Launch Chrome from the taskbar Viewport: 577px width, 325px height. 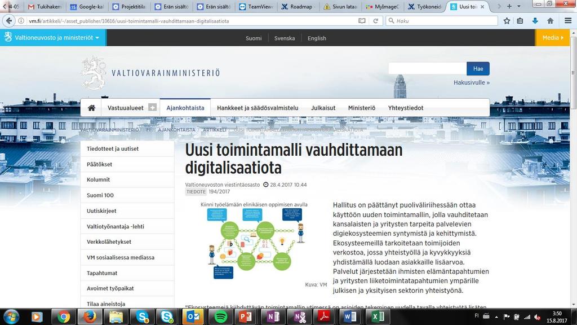tap(64, 317)
